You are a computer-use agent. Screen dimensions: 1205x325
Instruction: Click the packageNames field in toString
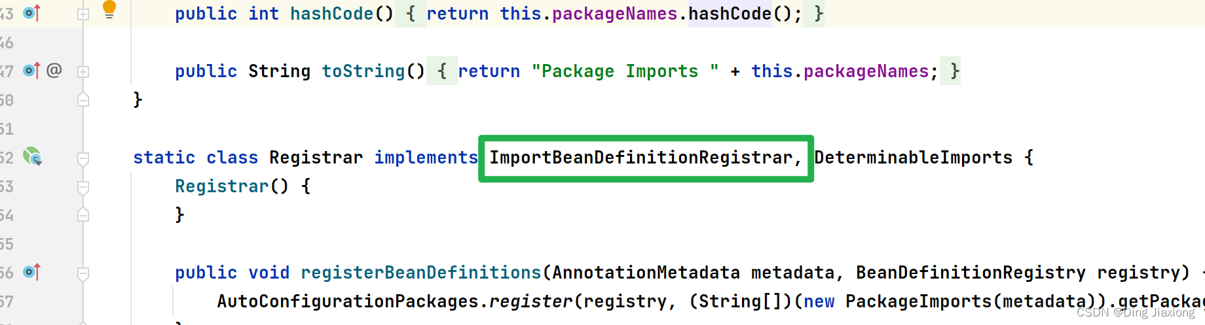pos(866,71)
